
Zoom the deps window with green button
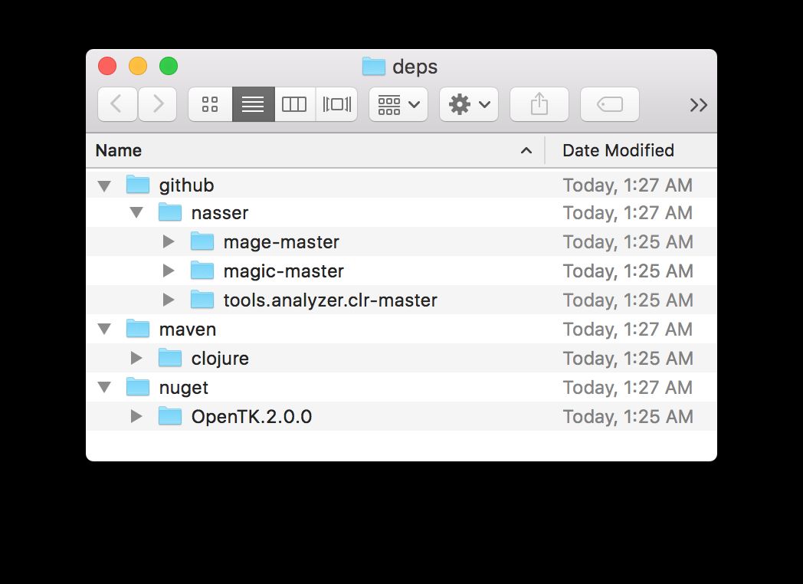coord(169,67)
